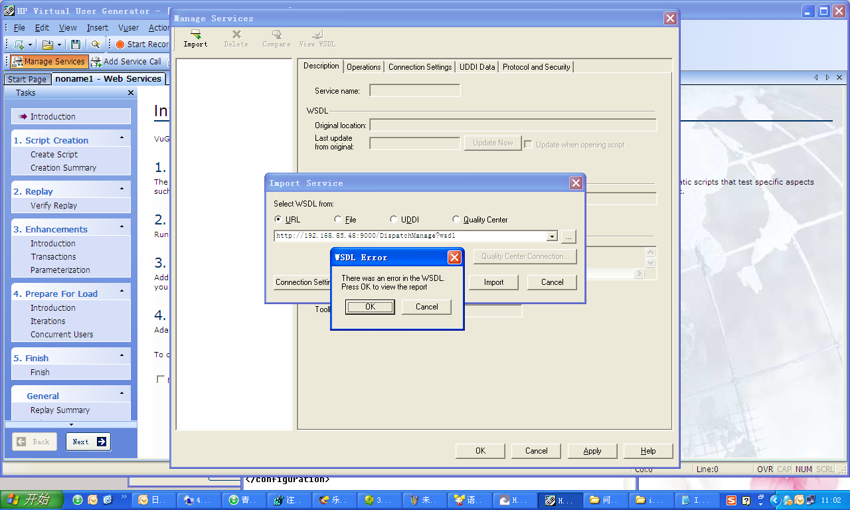
Task: Switch to the Operations tab
Action: pyautogui.click(x=364, y=67)
